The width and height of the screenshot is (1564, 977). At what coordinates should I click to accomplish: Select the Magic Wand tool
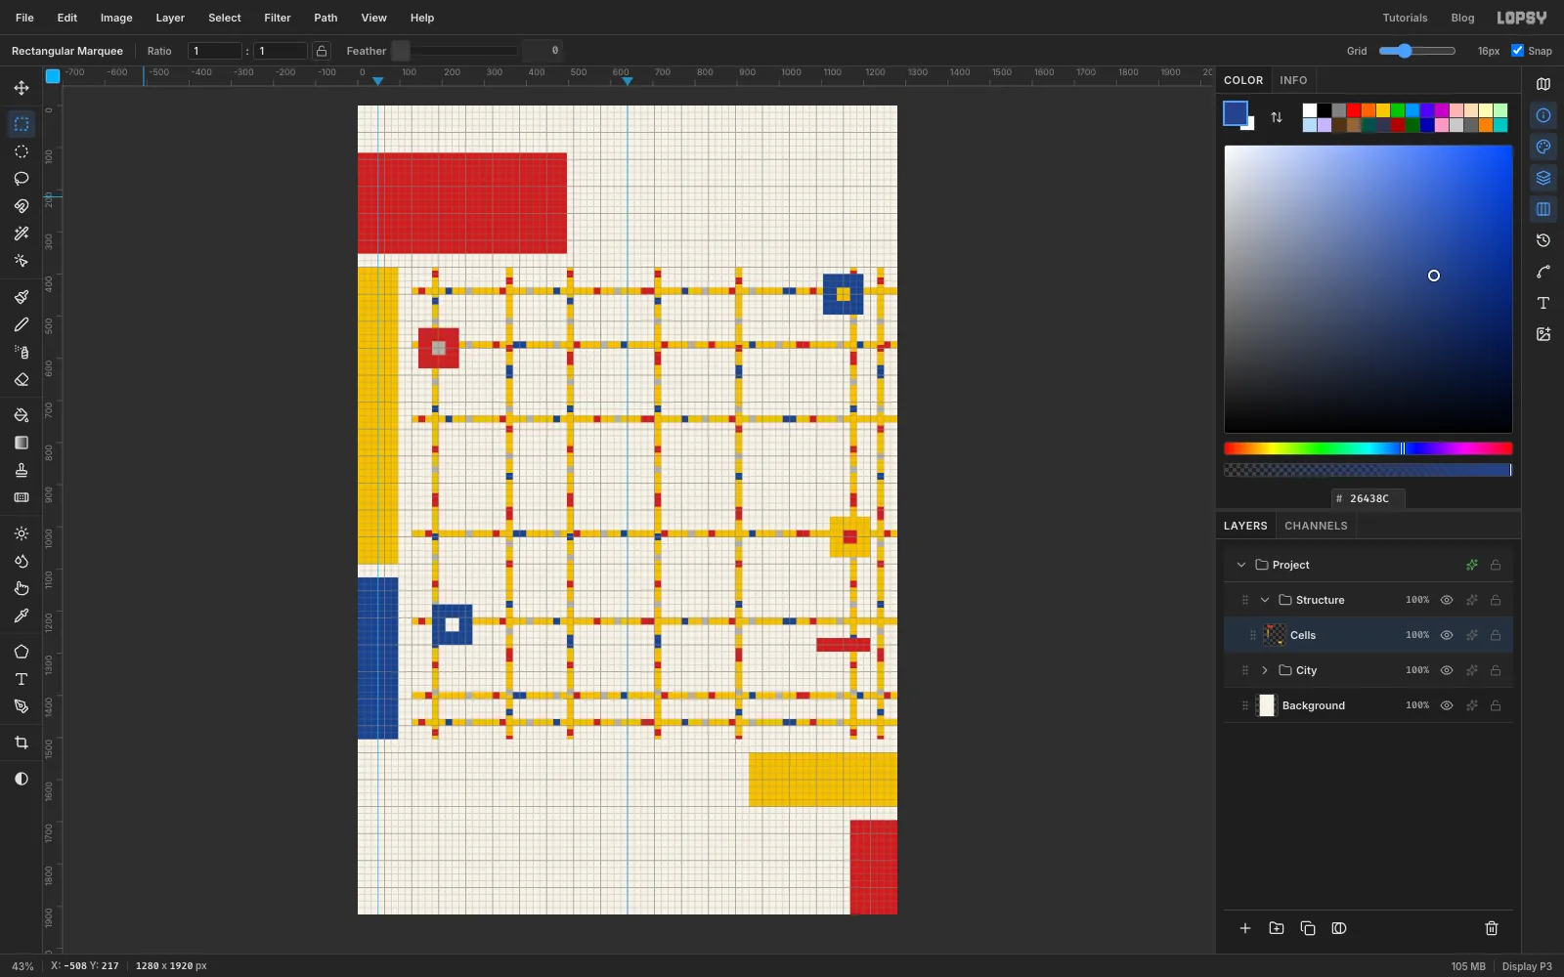pyautogui.click(x=22, y=234)
